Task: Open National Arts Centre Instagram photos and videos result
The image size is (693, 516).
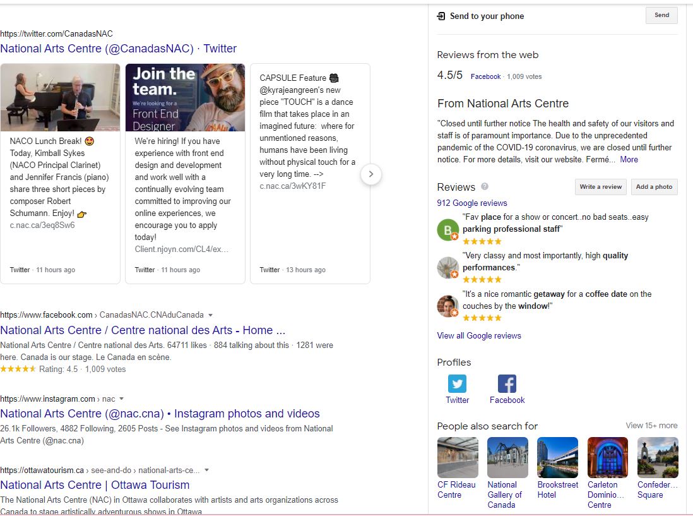Action: click(160, 414)
